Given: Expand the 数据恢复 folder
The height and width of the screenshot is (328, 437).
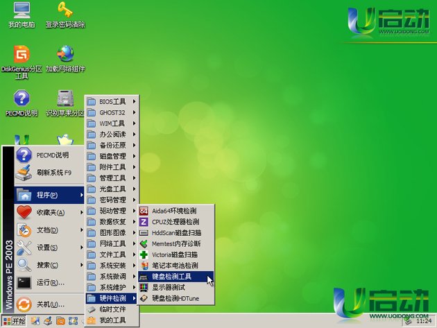Looking at the screenshot, I should coord(112,222).
